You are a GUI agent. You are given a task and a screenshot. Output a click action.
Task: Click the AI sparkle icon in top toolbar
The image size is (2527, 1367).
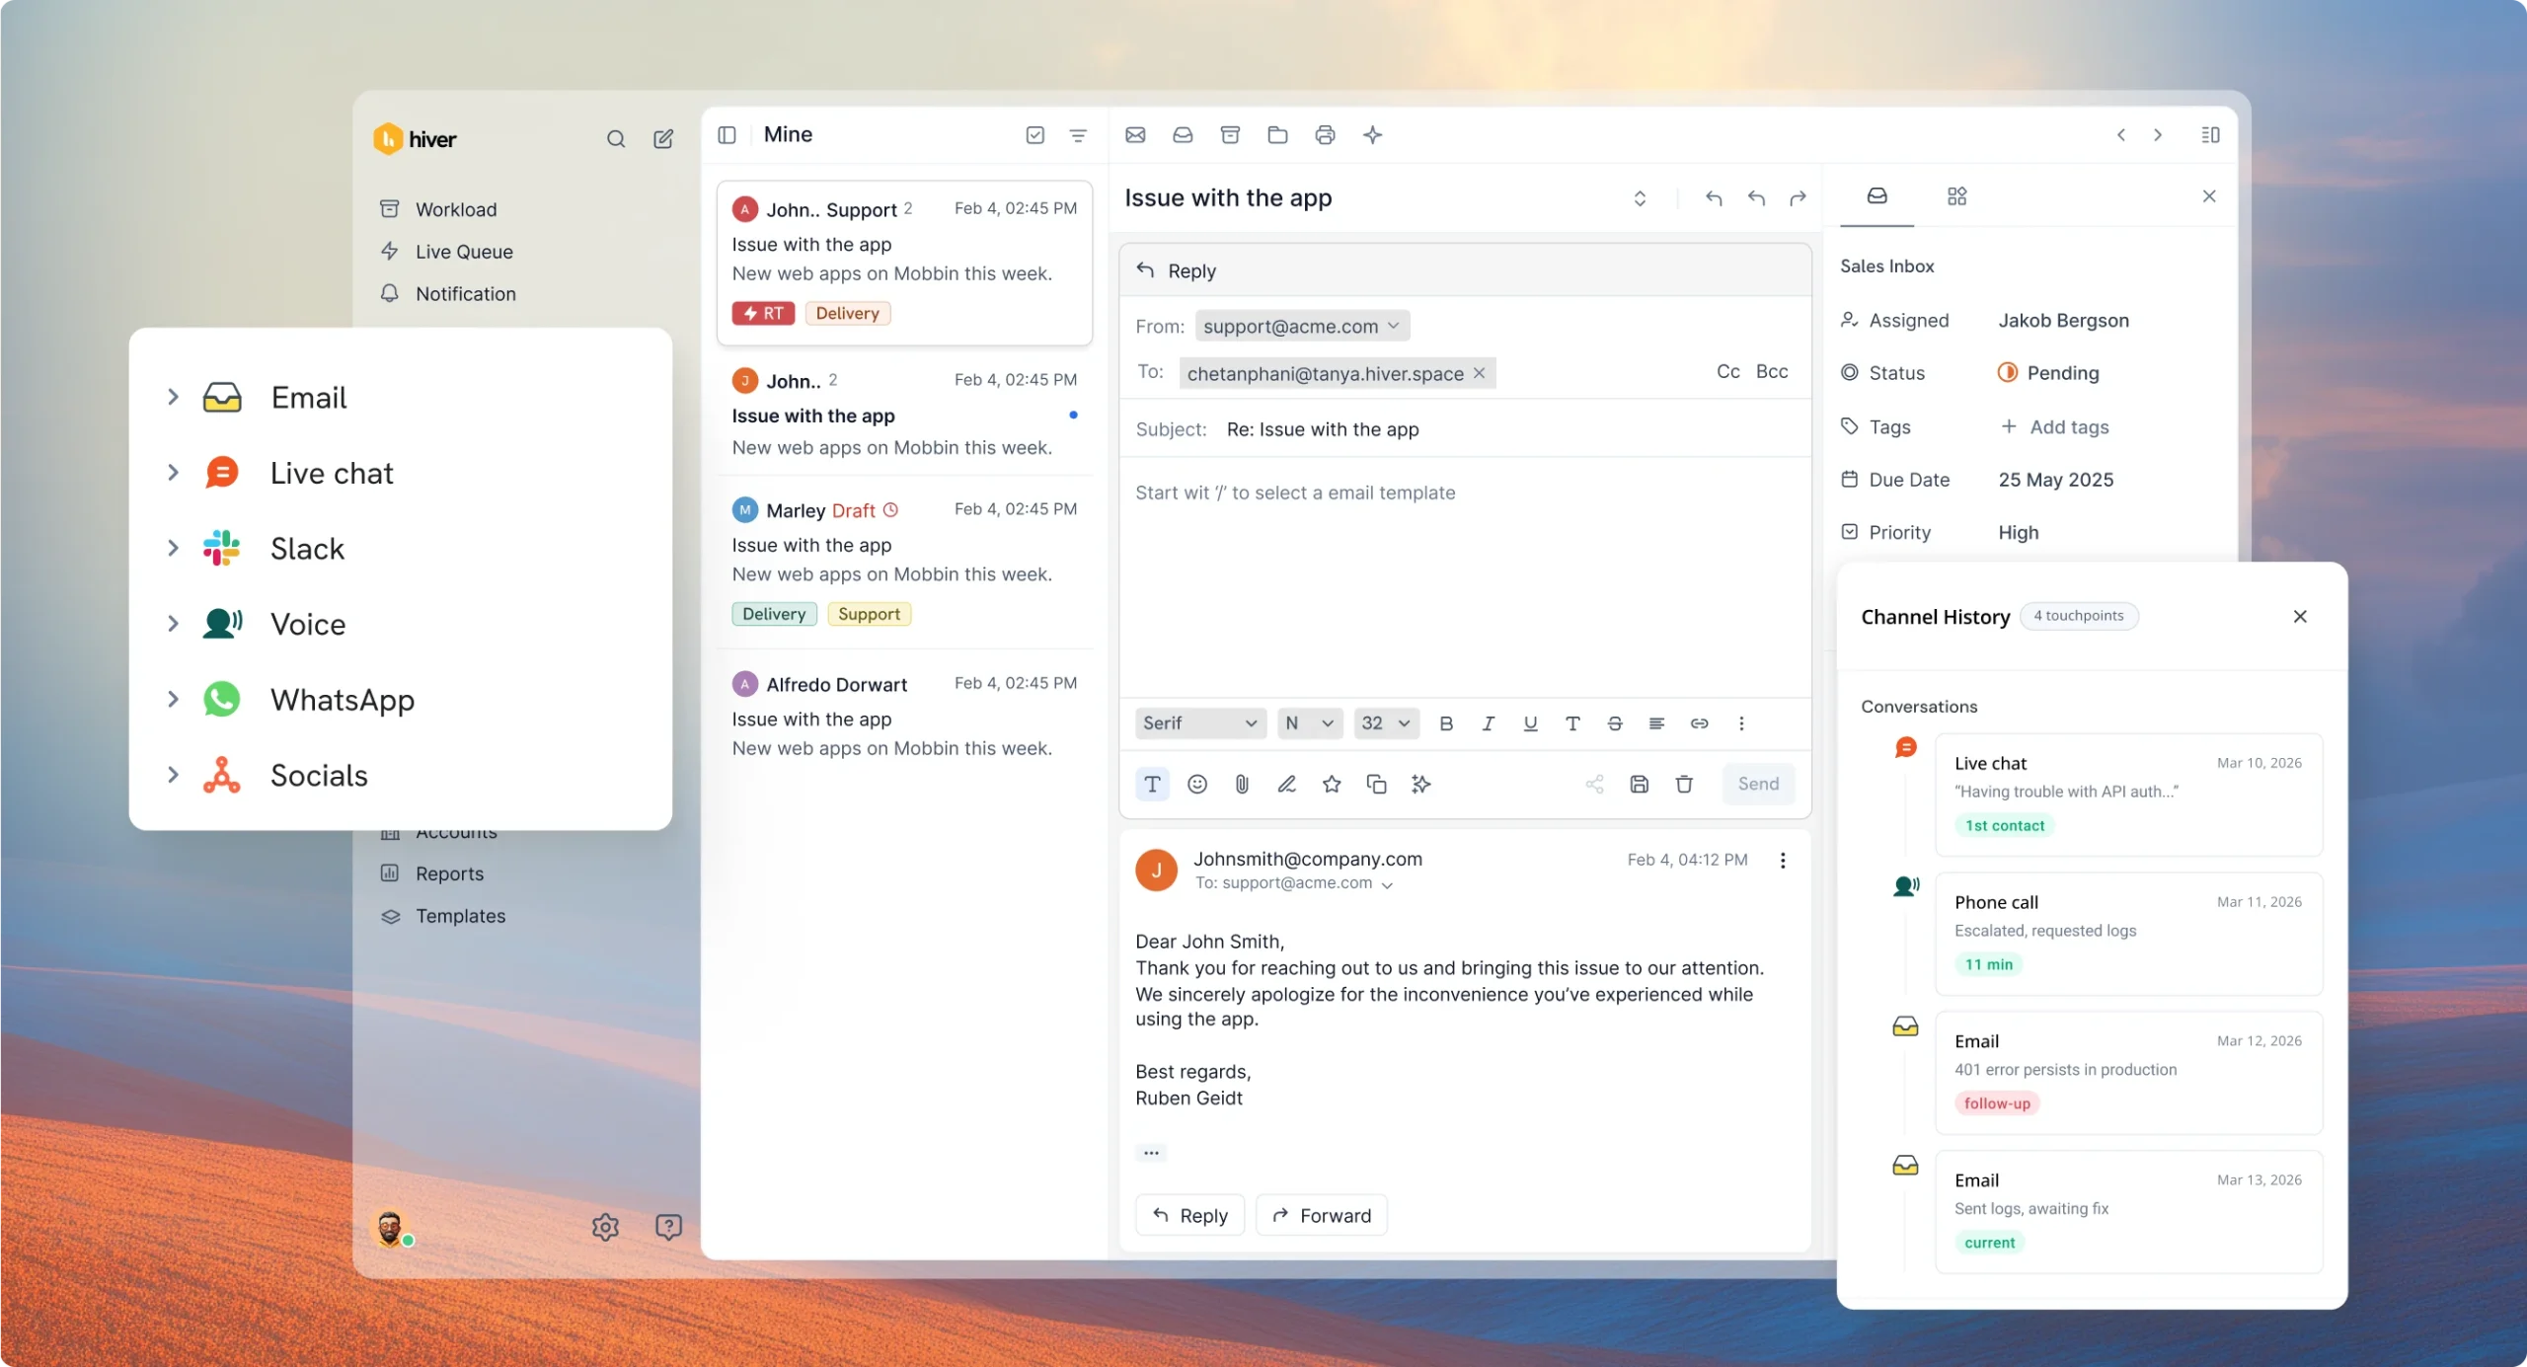tap(1372, 135)
